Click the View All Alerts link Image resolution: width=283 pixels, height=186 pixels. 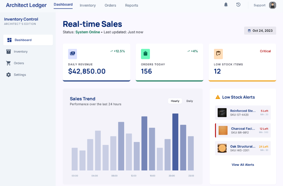(x=243, y=165)
